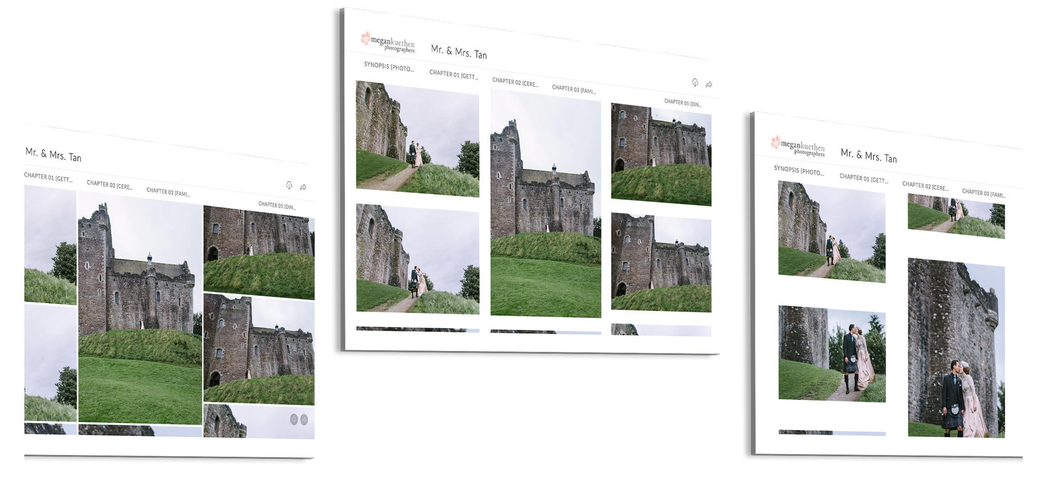The width and height of the screenshot is (1047, 482).
Task: Open the CHAPTER 01 {GETT... tab in the right window
Action: point(864,178)
